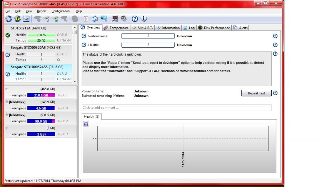Click the 218.1 GB free space bar
Viewport: 319px width, 187px height.
41,95
